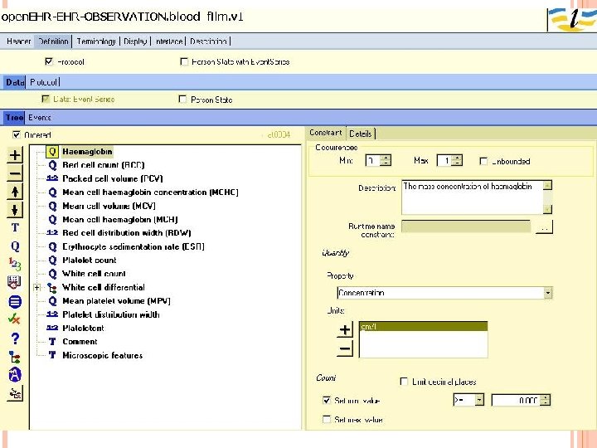Select Erythrocyte sedimentation rate (ESR) node
Screen dimensions: 597x448
tap(133, 246)
